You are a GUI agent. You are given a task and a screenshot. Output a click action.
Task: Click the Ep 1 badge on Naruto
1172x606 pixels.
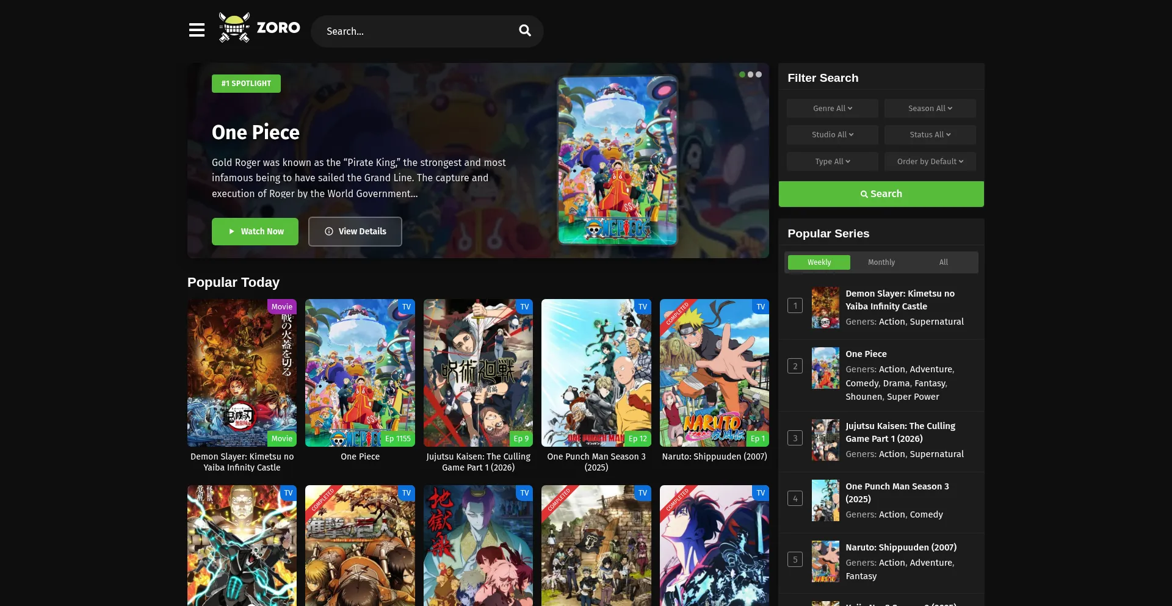click(758, 439)
